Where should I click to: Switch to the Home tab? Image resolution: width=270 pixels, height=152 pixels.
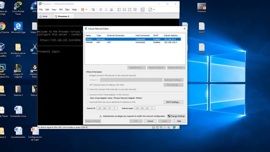click(x=45, y=16)
